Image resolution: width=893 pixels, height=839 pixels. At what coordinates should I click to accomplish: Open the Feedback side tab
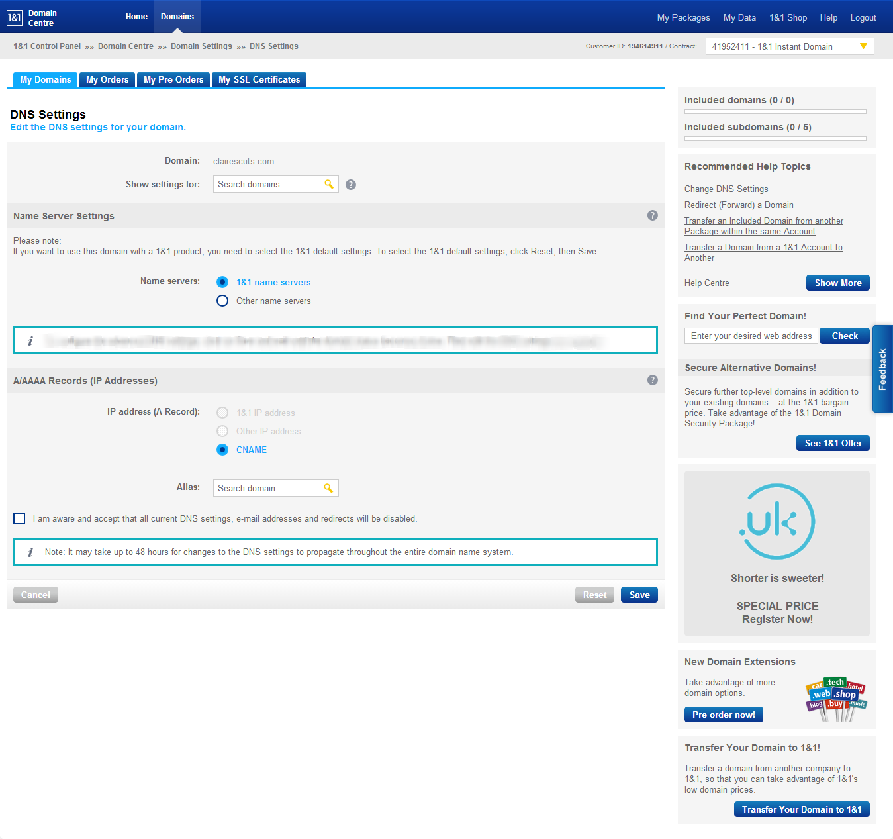point(882,369)
